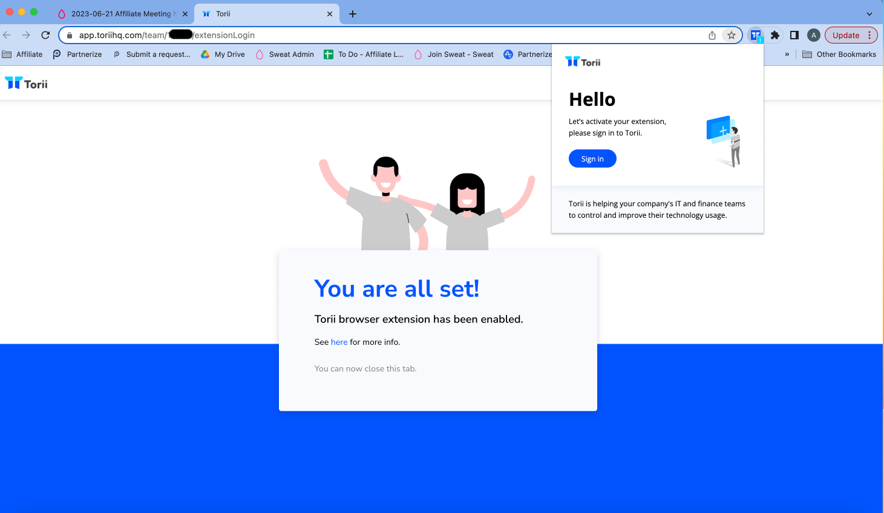Go back to previous page
884x513 pixels.
[7, 35]
